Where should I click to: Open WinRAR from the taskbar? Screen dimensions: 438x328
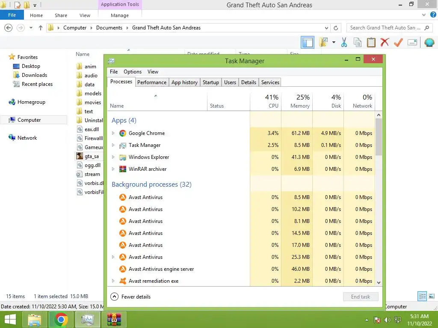(x=114, y=319)
